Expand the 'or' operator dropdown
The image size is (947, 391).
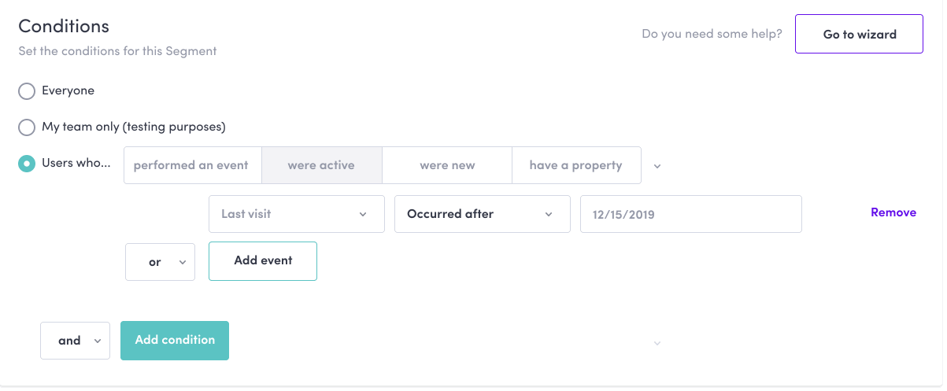pos(160,262)
